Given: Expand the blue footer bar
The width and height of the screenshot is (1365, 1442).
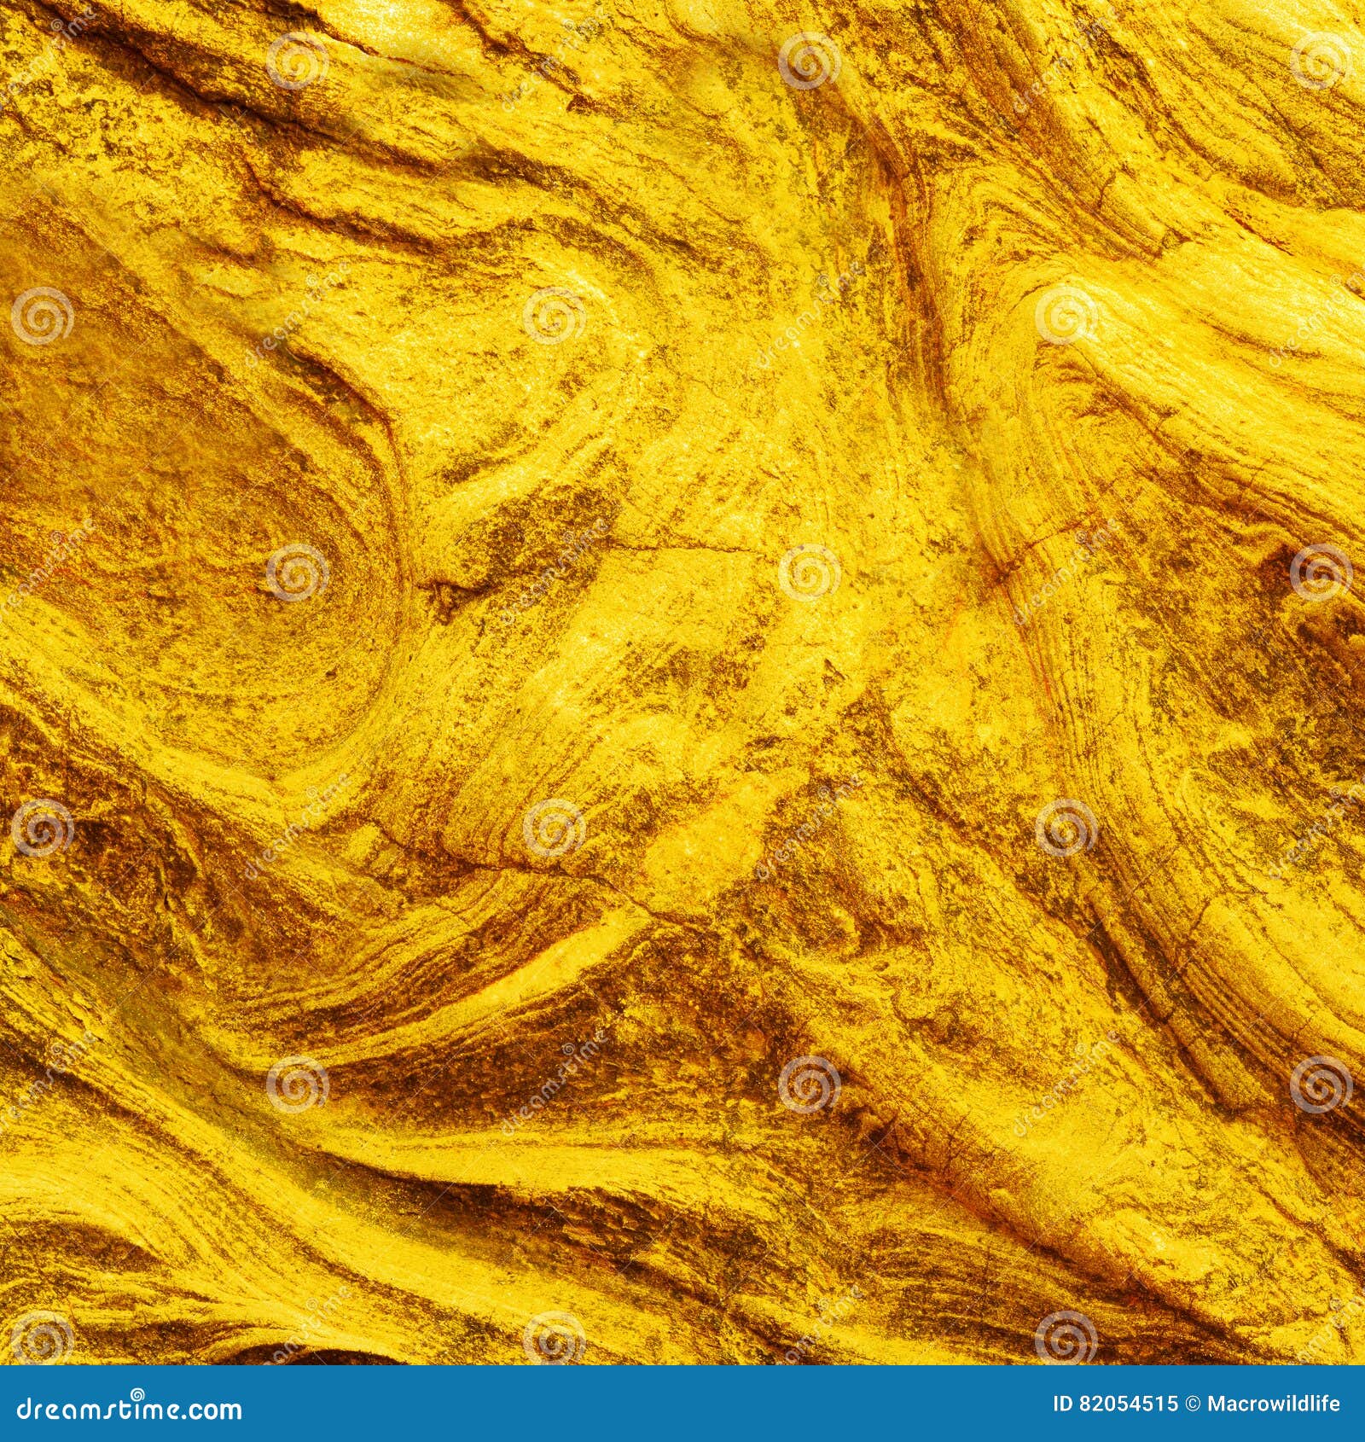Looking at the screenshot, I should 682,1404.
